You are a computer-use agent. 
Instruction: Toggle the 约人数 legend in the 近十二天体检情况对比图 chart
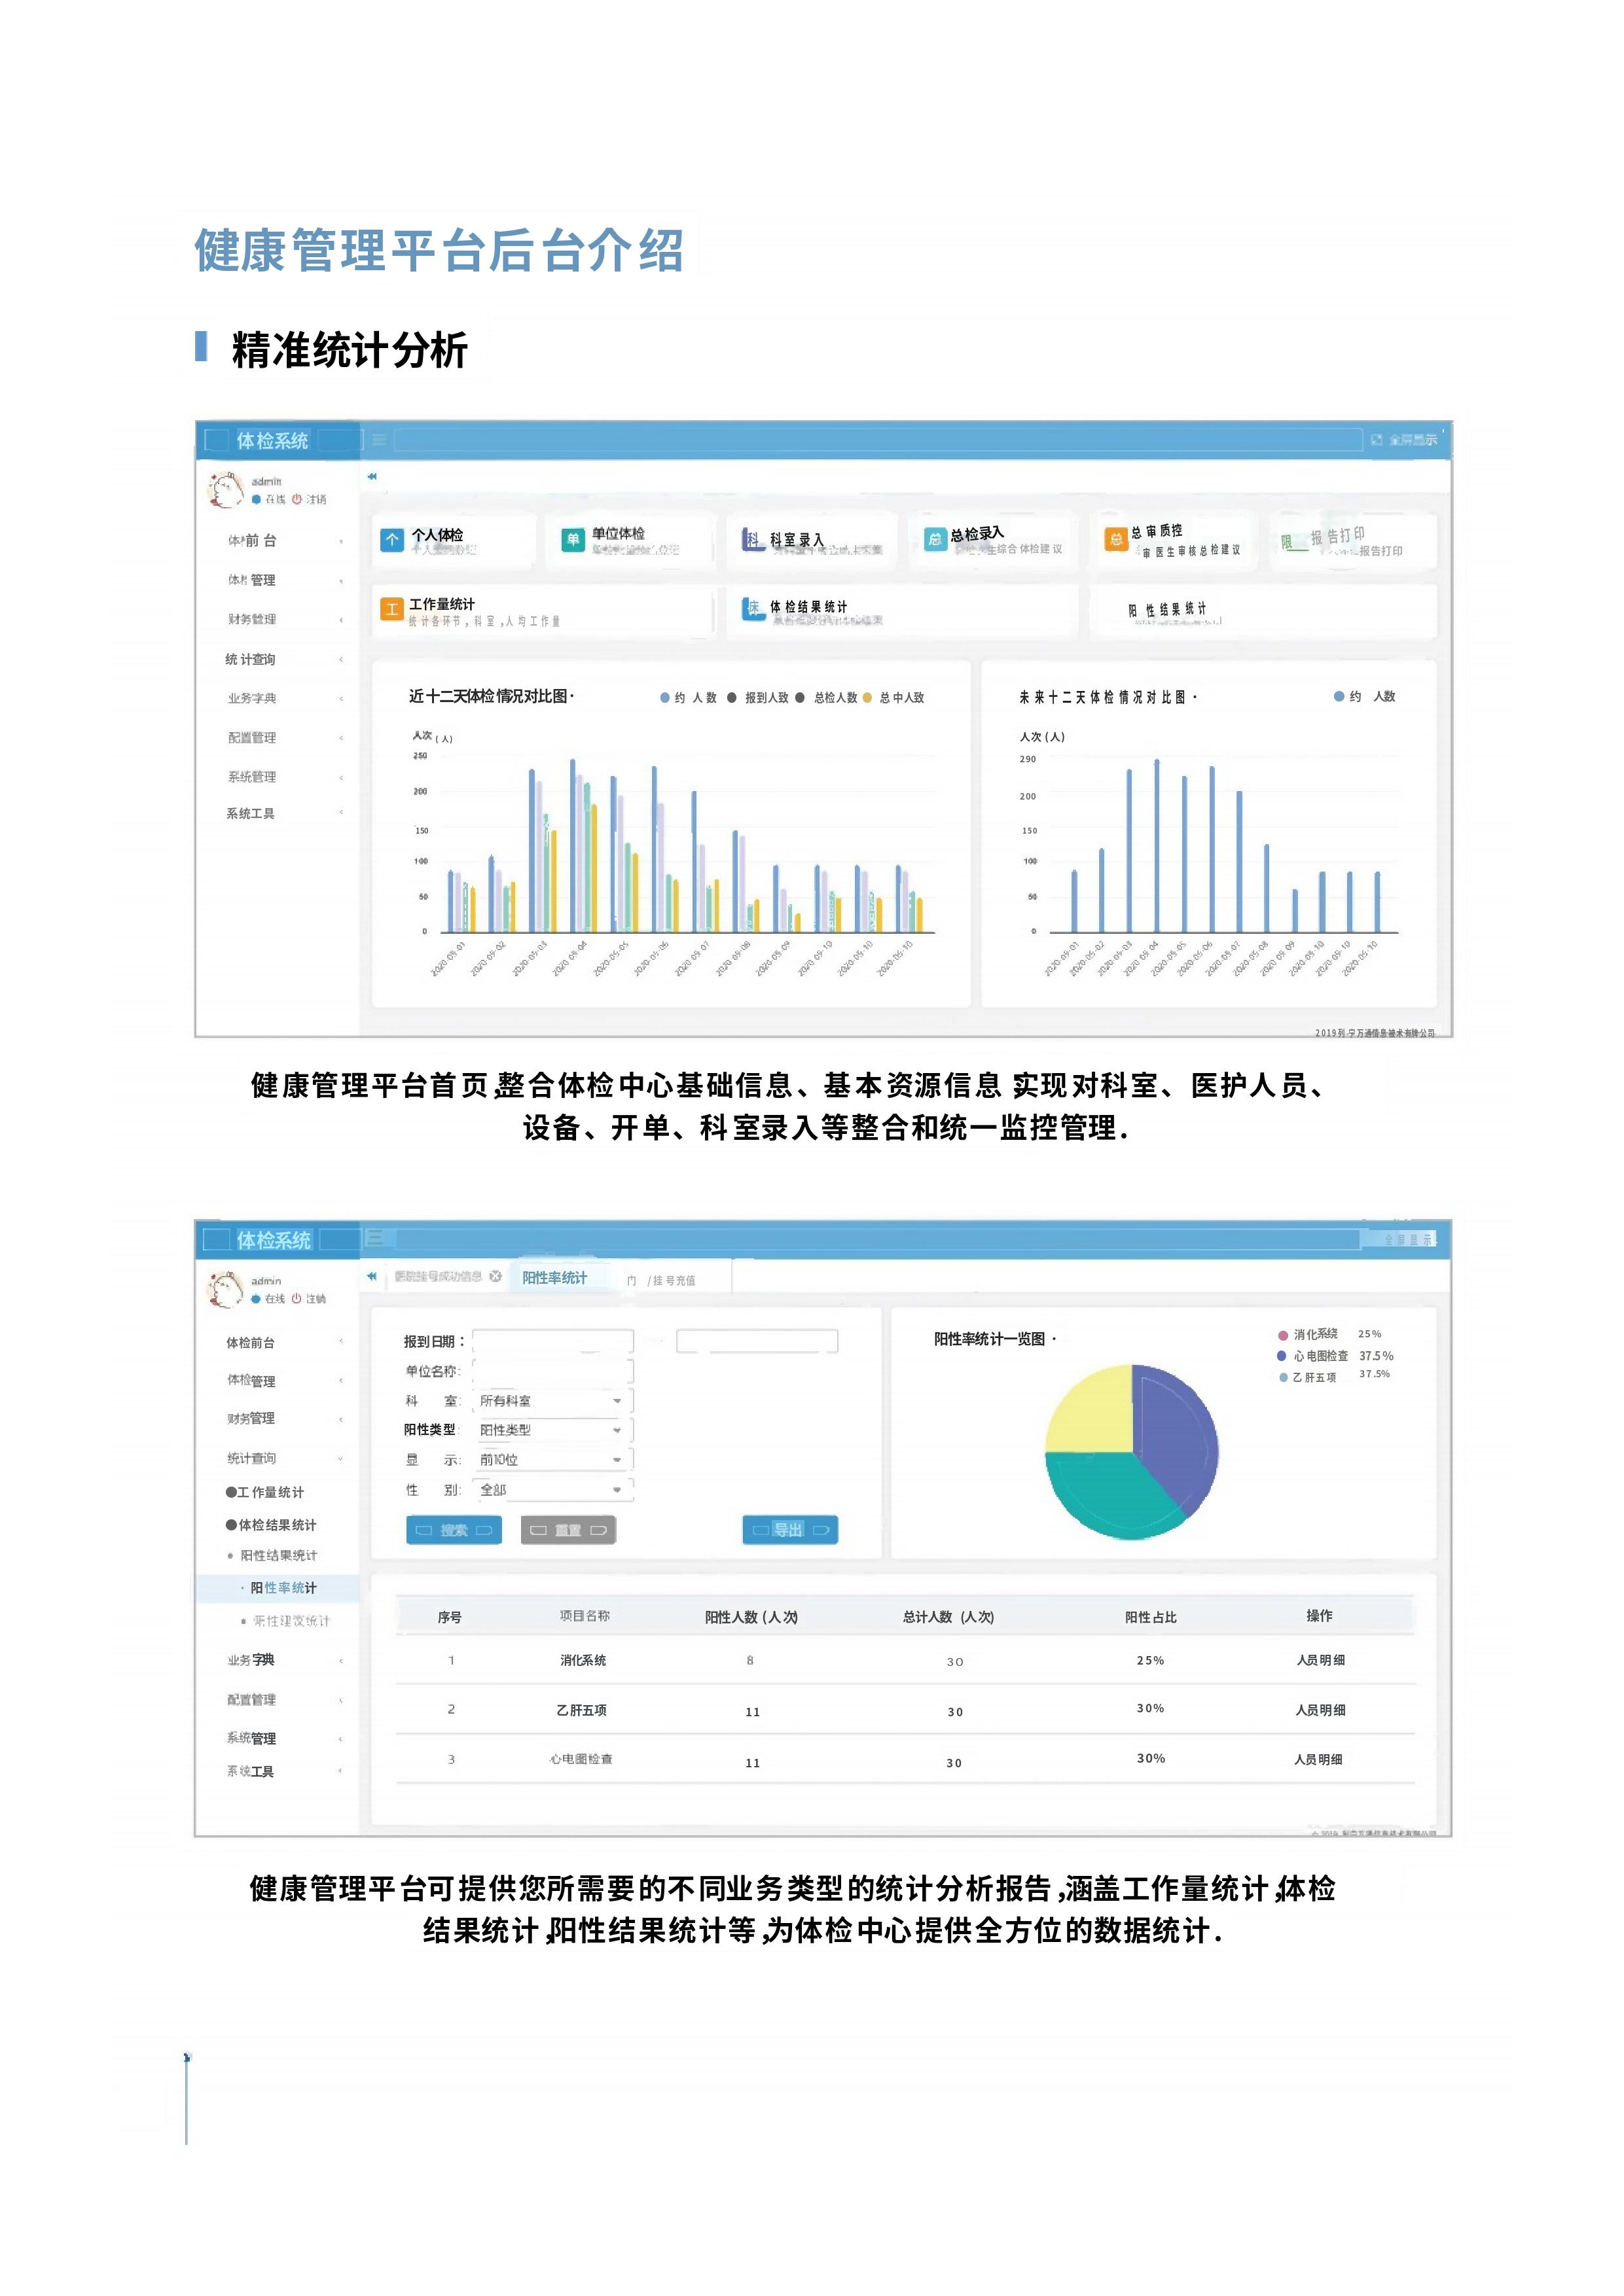pos(687,698)
